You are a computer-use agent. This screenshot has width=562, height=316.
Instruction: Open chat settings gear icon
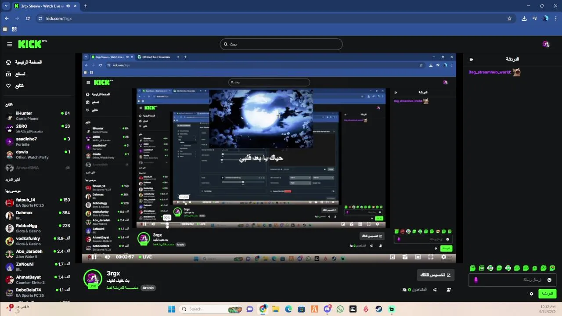(531, 294)
